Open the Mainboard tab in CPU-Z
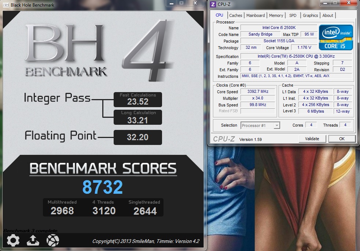The width and height of the screenshot is (360, 251). (256, 15)
